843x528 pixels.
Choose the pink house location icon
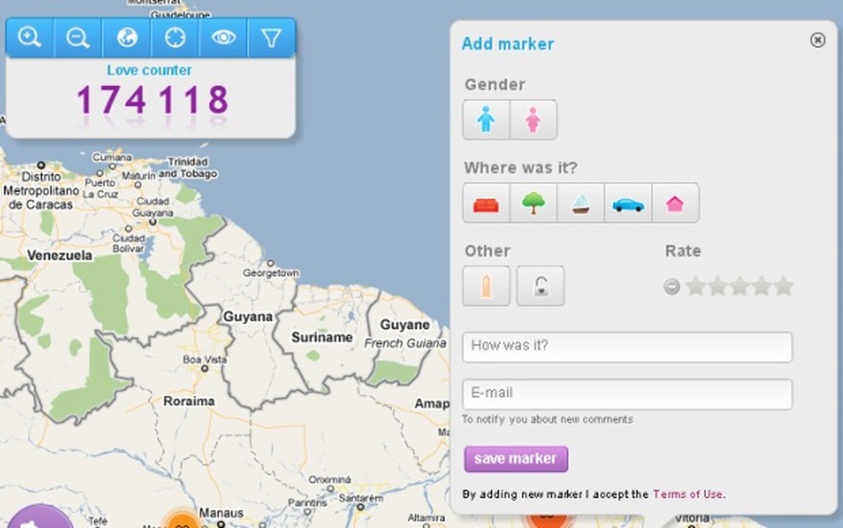tap(675, 203)
